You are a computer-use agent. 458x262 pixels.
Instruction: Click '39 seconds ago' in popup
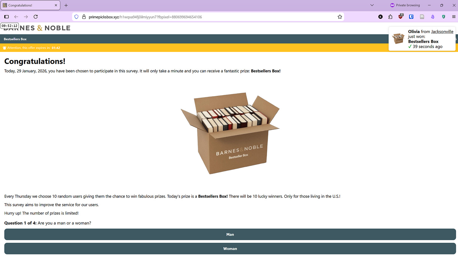tap(427, 46)
